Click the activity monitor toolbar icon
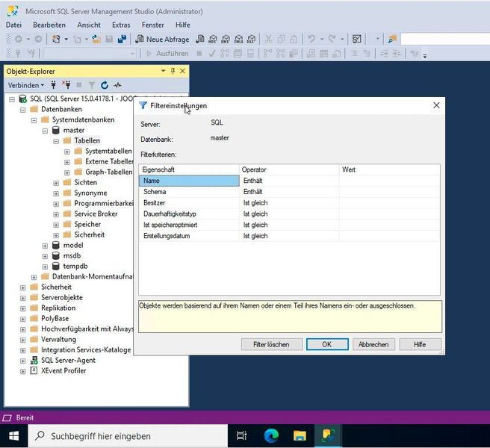 coord(356,39)
